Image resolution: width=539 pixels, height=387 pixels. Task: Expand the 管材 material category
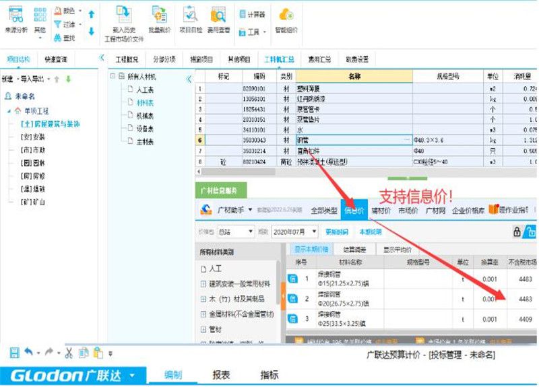pyautogui.click(x=203, y=329)
